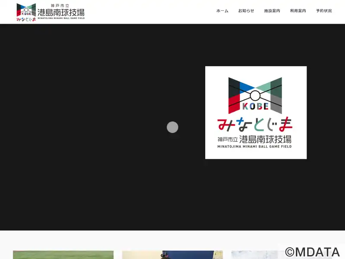This screenshot has width=345, height=259.
Task: Open the thumbnail with dark blue image below the hero
Action: [x=172, y=255]
